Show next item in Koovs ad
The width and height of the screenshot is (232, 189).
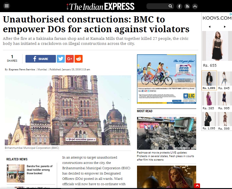[225, 27]
